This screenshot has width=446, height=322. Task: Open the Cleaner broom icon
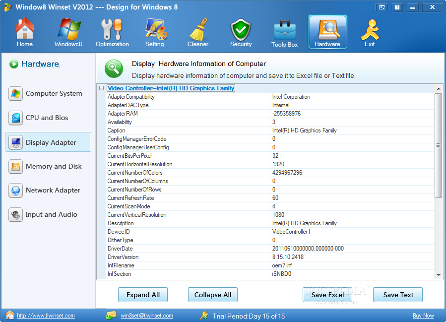click(x=199, y=29)
